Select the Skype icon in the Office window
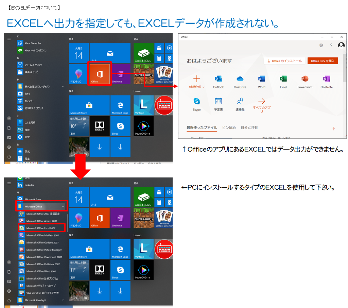The width and height of the screenshot is (348, 308). pyautogui.click(x=196, y=101)
